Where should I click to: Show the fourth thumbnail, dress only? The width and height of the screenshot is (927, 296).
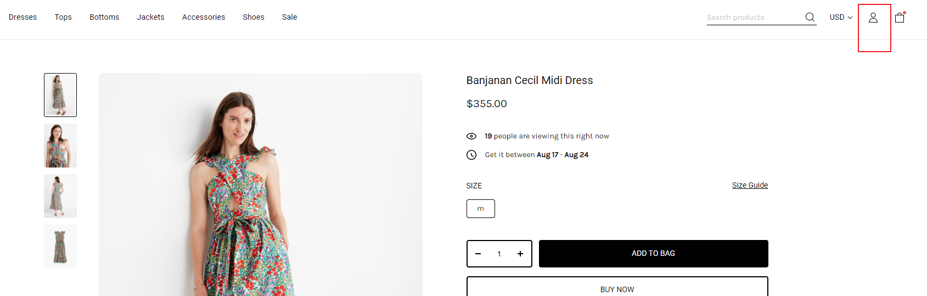point(60,247)
